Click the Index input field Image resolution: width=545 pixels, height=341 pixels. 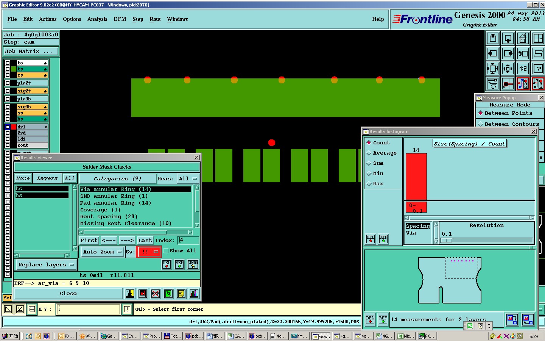188,240
